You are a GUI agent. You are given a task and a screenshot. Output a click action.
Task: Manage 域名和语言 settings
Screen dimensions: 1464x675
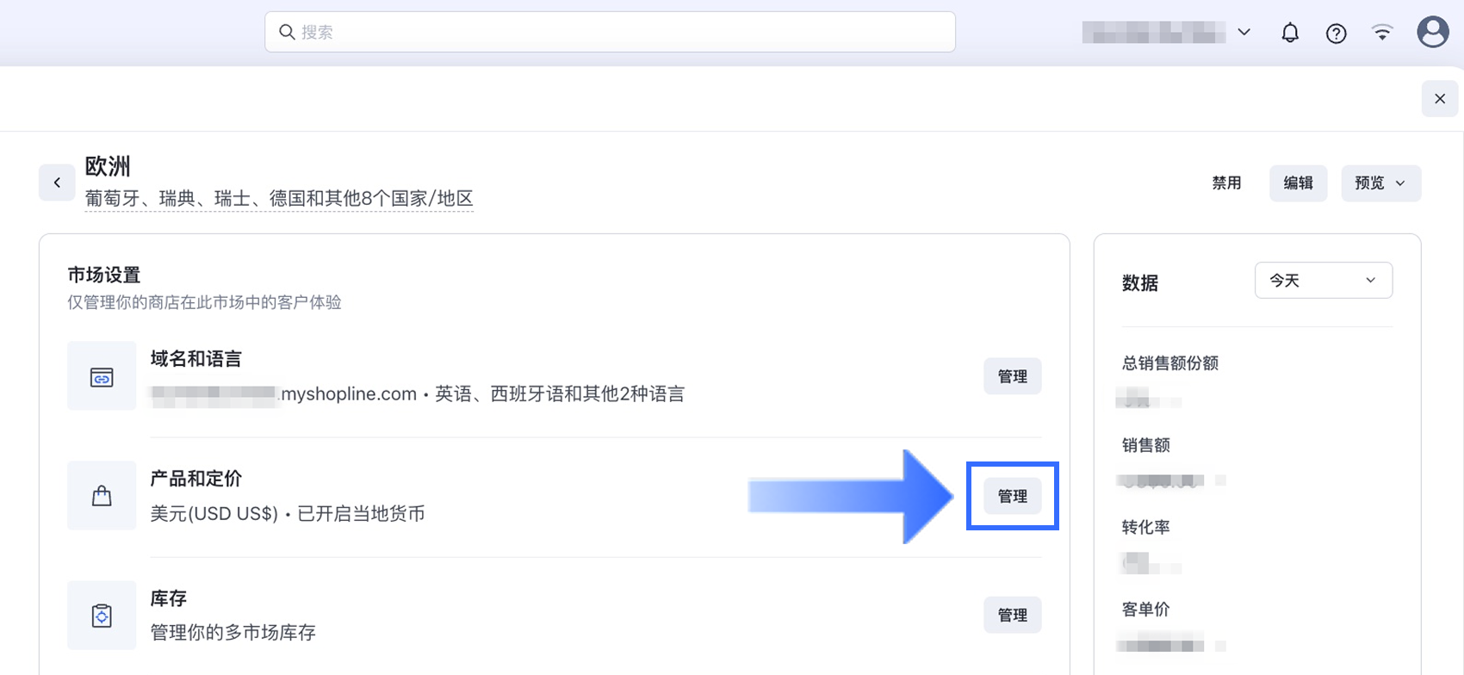coord(1012,376)
